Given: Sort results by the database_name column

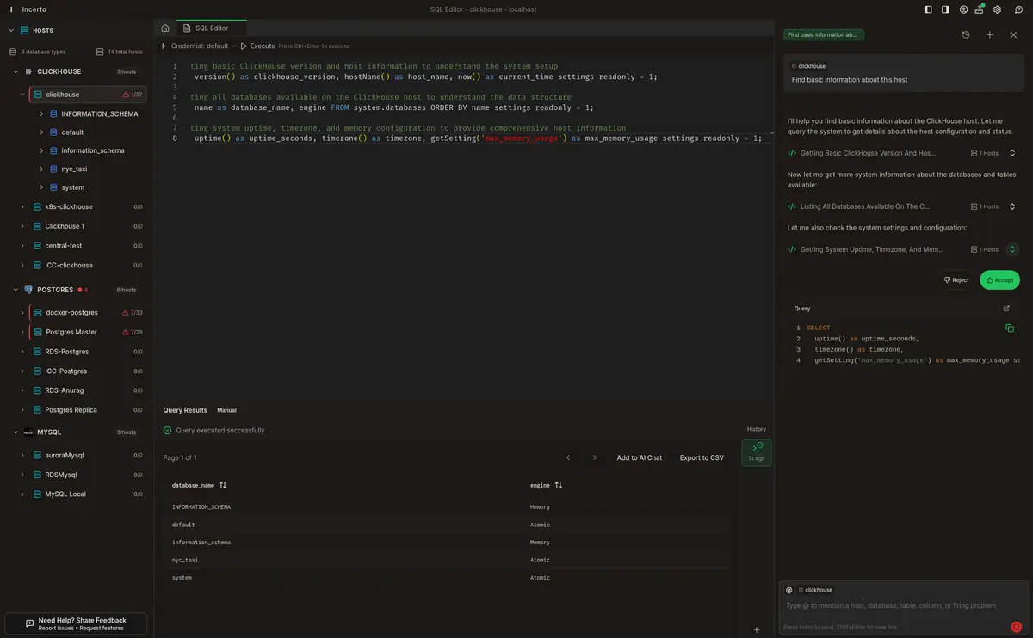Looking at the screenshot, I should [x=222, y=485].
